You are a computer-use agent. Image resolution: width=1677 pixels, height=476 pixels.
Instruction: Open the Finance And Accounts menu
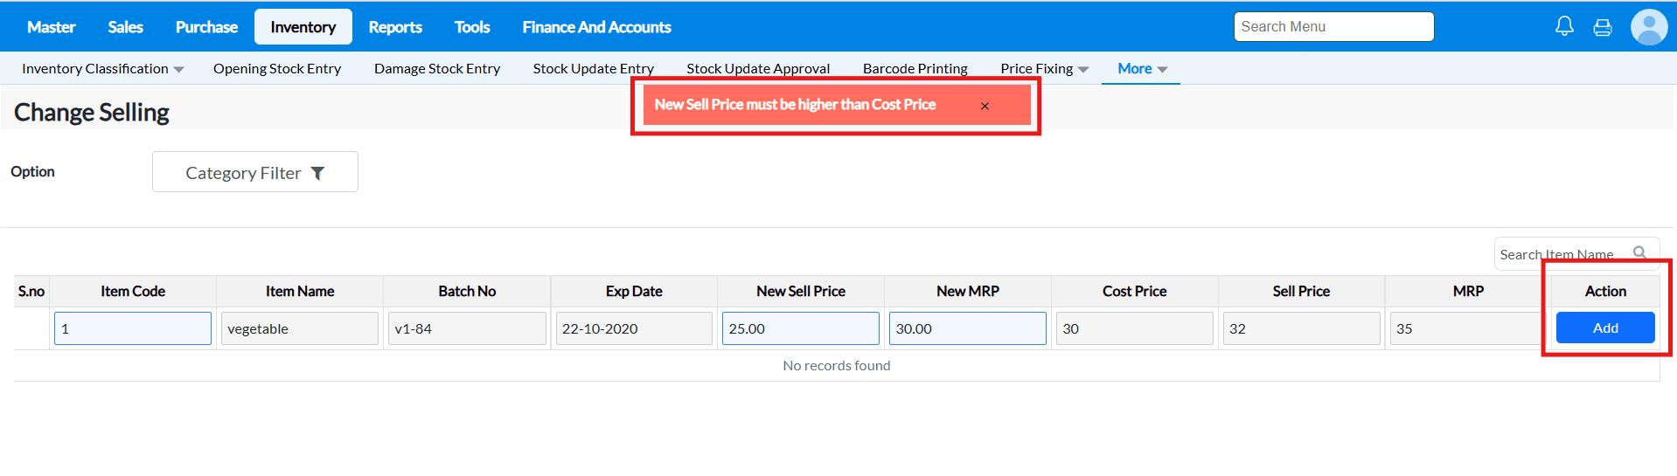(x=596, y=27)
